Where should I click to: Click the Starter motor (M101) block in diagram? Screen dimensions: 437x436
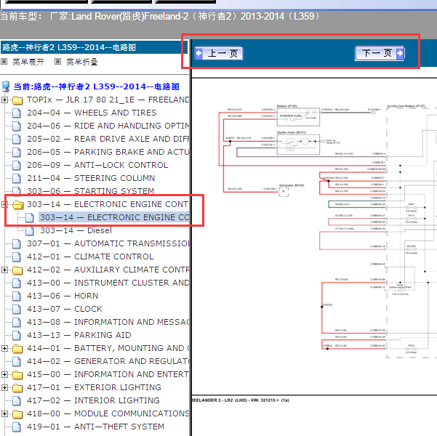(x=298, y=144)
